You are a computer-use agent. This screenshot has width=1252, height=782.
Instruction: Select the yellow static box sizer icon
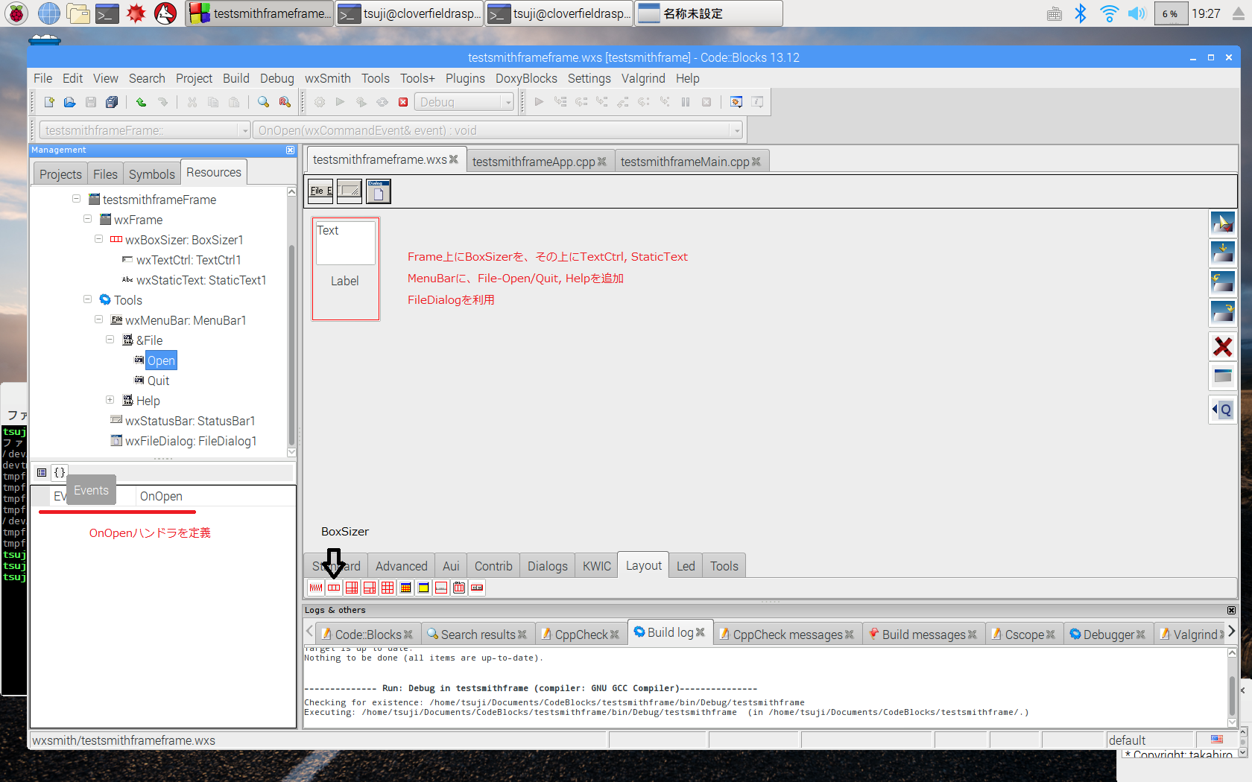click(x=423, y=588)
